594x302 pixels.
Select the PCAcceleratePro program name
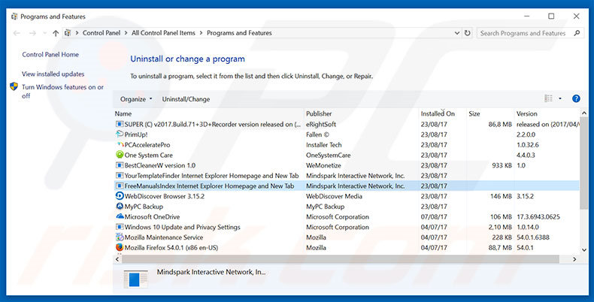(147, 144)
